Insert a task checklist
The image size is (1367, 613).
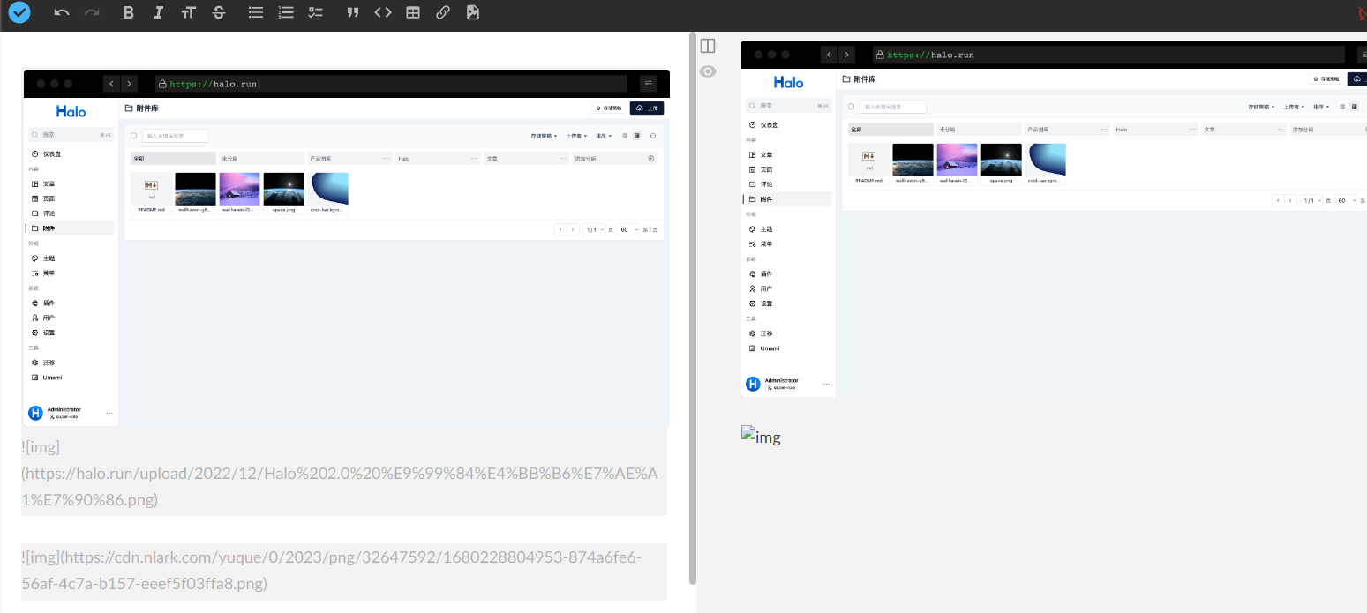pyautogui.click(x=316, y=12)
